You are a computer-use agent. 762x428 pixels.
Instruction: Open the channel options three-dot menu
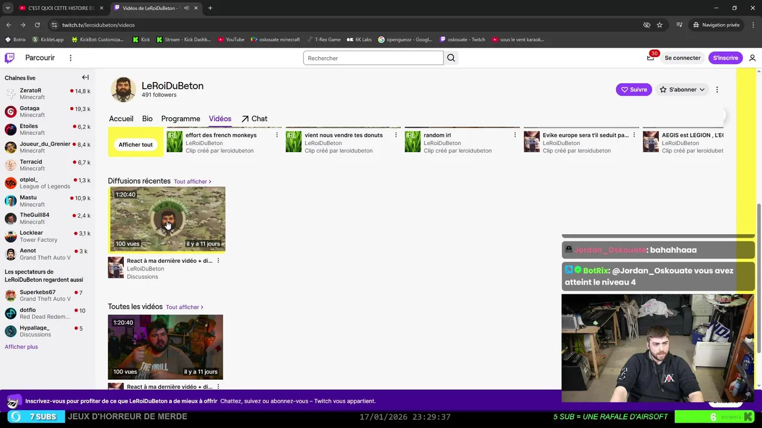coord(717,90)
